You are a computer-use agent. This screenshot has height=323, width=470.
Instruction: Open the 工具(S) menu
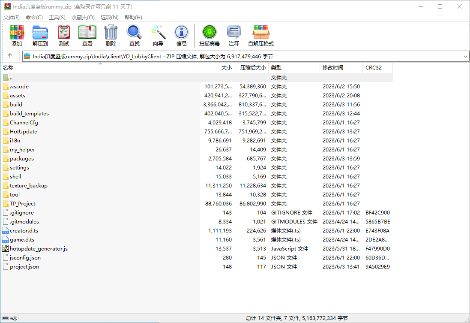[x=57, y=18]
